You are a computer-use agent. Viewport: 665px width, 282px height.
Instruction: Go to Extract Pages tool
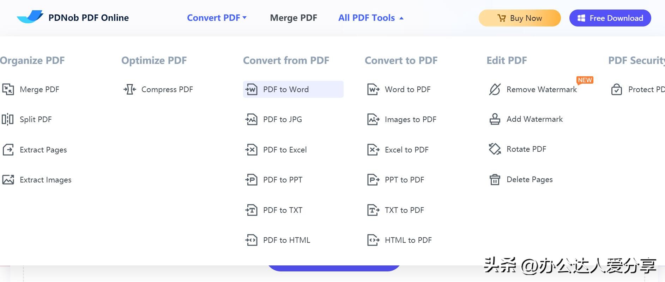(43, 150)
